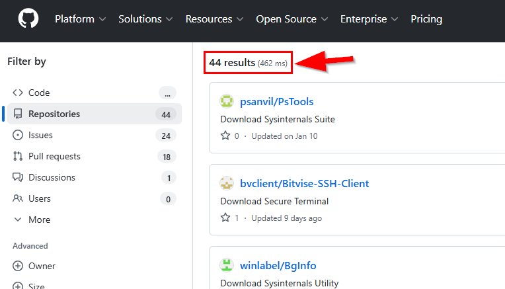505x289 pixels.
Task: Click the winlabel avatar icon
Action: pyautogui.click(x=227, y=265)
